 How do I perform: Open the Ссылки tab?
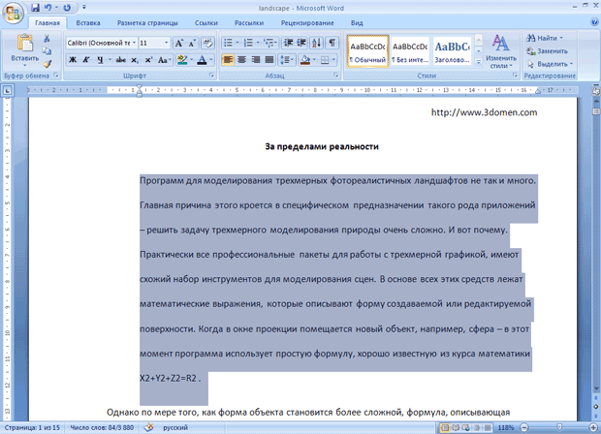tap(206, 23)
